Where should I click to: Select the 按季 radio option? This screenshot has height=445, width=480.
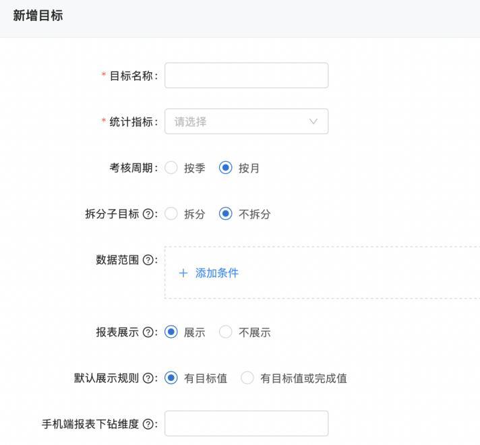pos(171,168)
